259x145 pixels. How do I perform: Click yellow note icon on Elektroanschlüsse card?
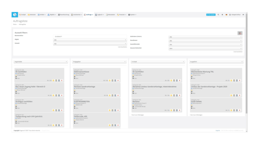(x=110, y=81)
